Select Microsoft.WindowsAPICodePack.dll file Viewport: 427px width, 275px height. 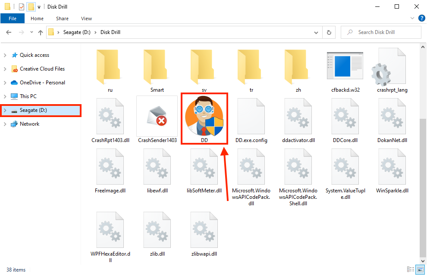coord(251,177)
